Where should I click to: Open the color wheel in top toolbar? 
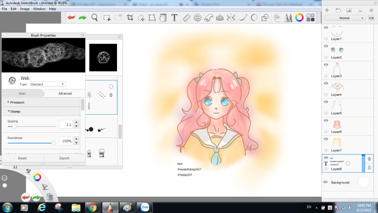pos(299,18)
